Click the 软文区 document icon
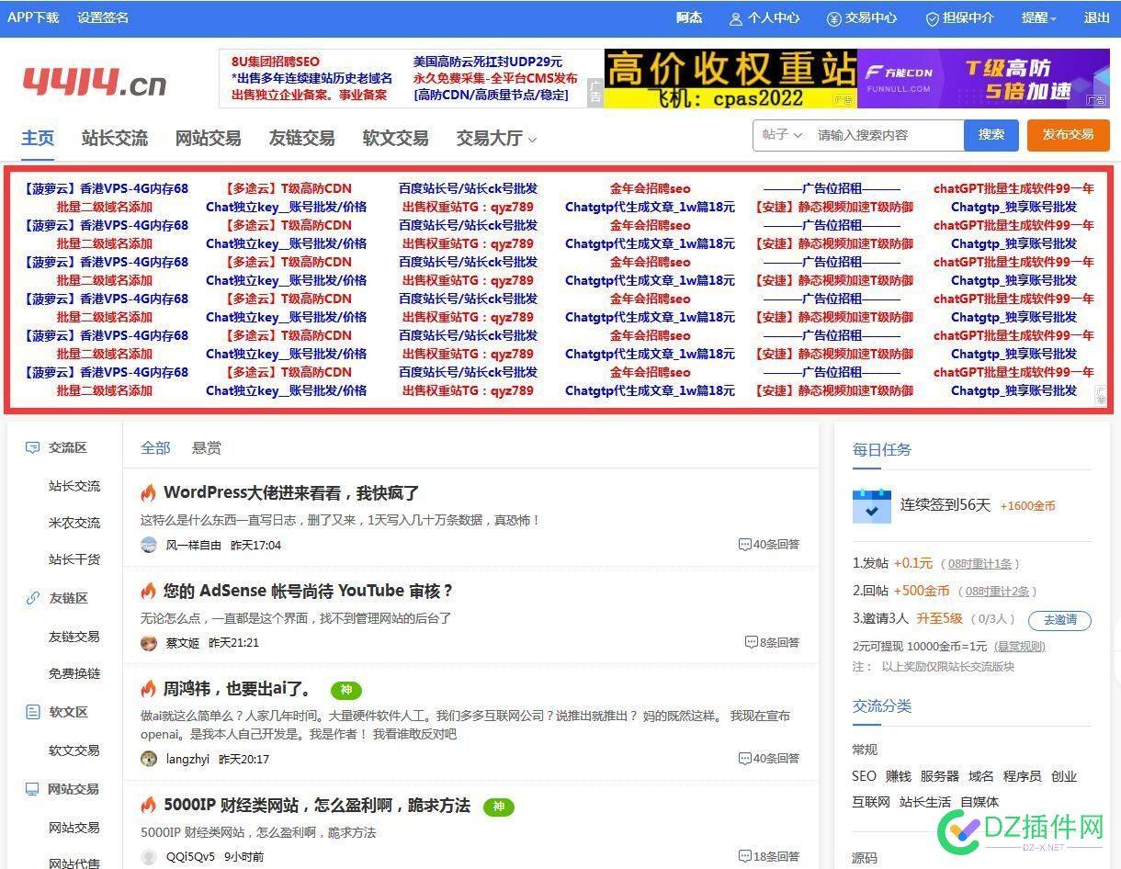The height and width of the screenshot is (869, 1121). [32, 711]
